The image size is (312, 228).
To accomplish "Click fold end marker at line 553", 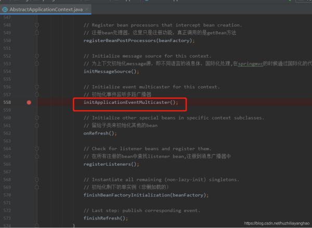I will coord(37,63).
